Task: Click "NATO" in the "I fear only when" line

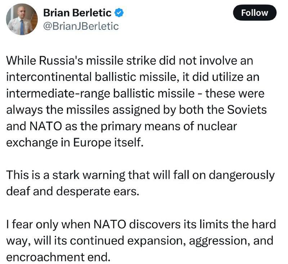Action: [110, 224]
